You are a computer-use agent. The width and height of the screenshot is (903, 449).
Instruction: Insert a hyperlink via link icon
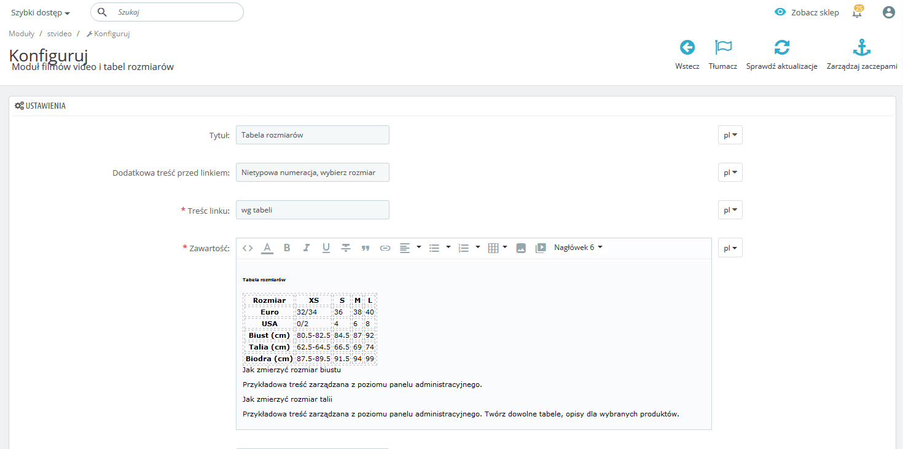tap(385, 248)
